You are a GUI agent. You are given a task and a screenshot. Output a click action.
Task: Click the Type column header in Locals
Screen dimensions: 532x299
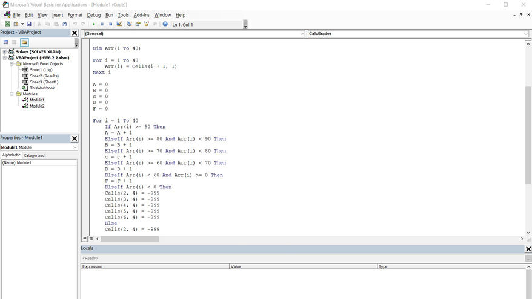click(451, 266)
